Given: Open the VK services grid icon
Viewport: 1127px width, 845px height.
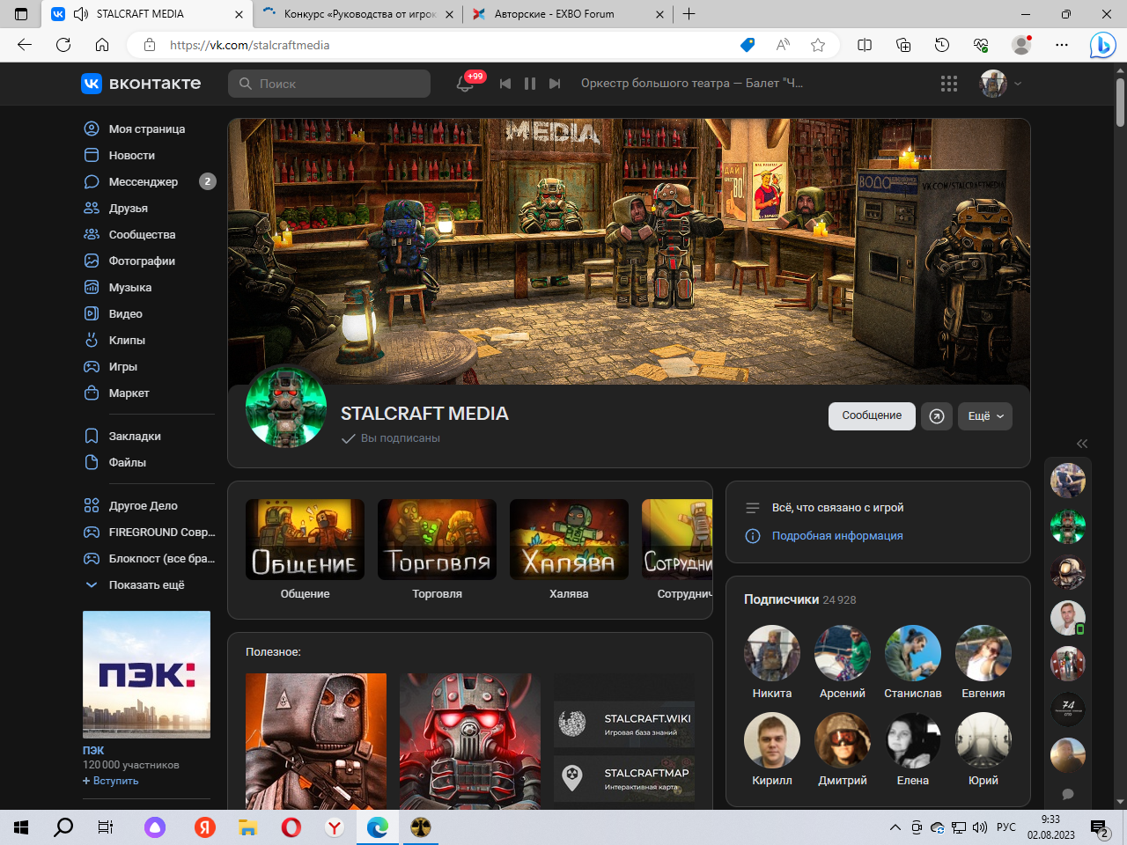Looking at the screenshot, I should click(x=949, y=84).
